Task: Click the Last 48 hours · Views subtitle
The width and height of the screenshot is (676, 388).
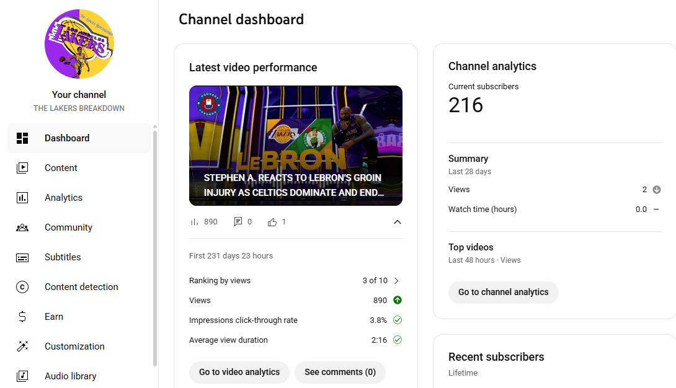Action: [484, 260]
